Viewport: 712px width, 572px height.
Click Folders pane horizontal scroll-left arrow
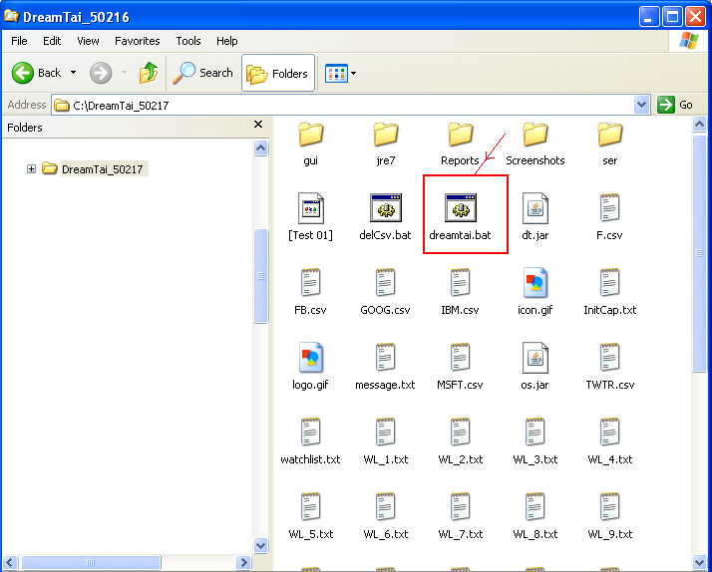pos(10,562)
